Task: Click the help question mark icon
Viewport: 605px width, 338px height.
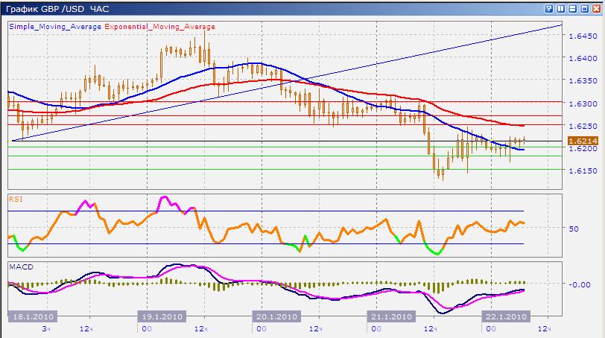Action: pyautogui.click(x=548, y=8)
